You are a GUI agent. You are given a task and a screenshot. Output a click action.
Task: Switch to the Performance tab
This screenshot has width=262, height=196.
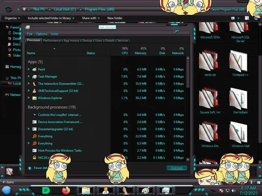52,41
